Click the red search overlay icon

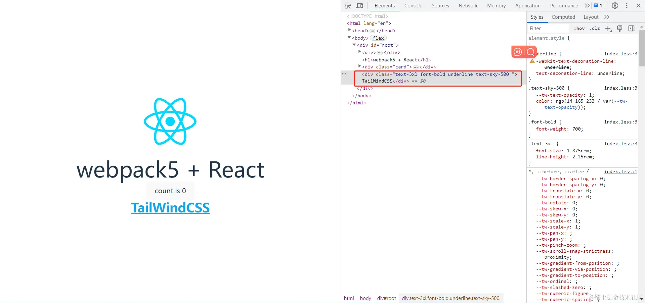pyautogui.click(x=530, y=52)
